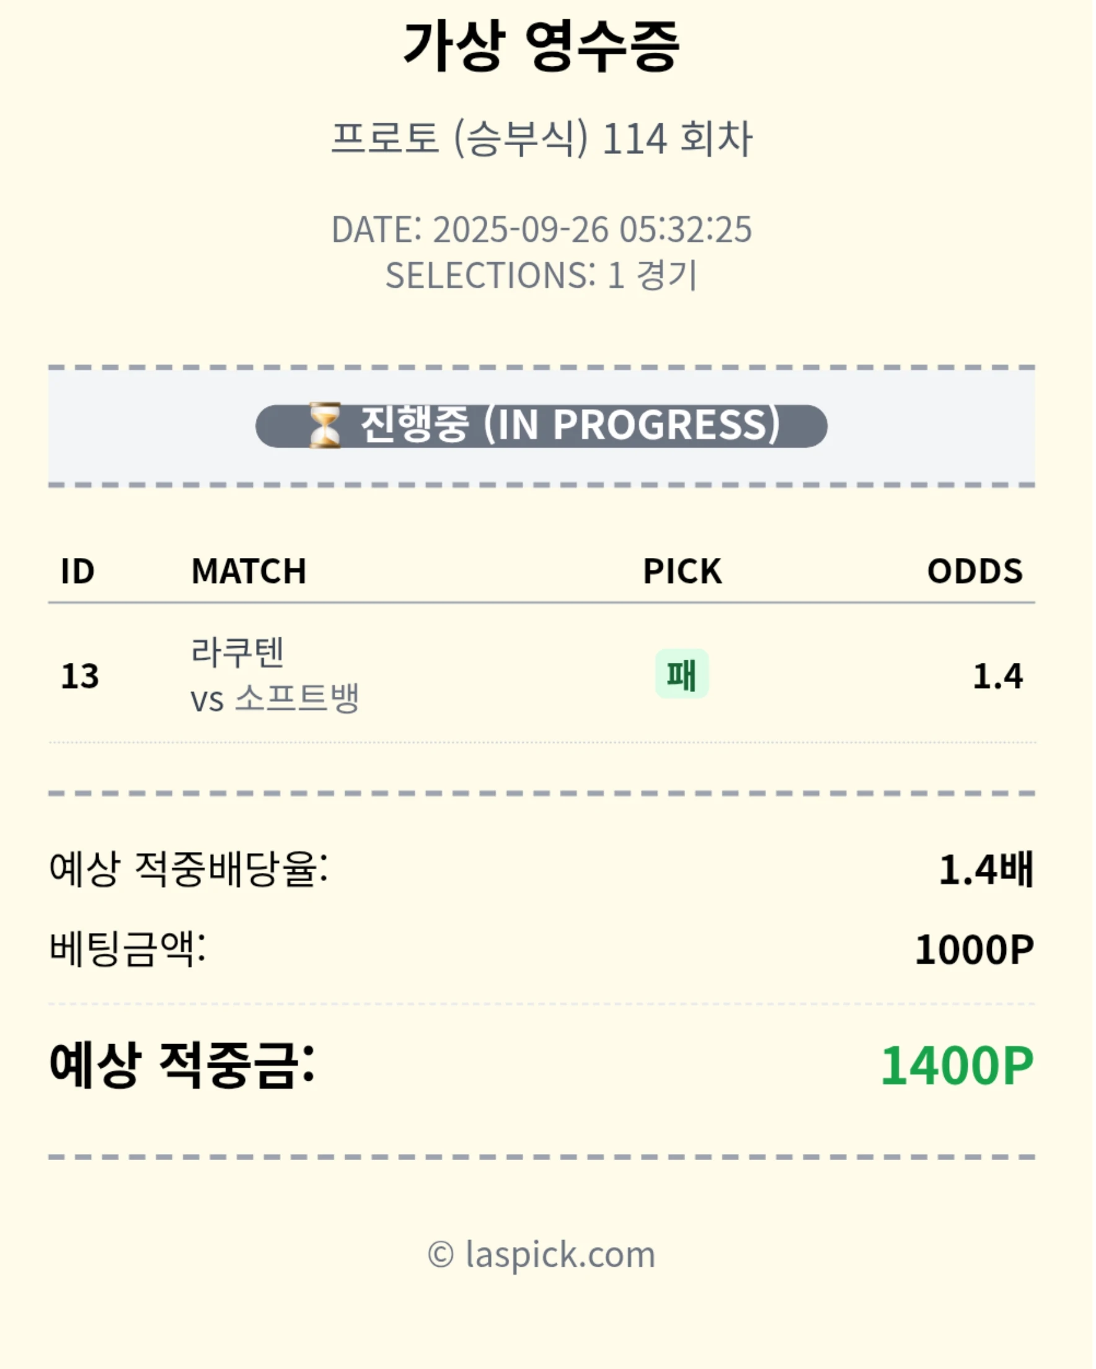1096x1369 pixels.
Task: Click the SELECTIONS 1 경기 text
Action: [542, 275]
